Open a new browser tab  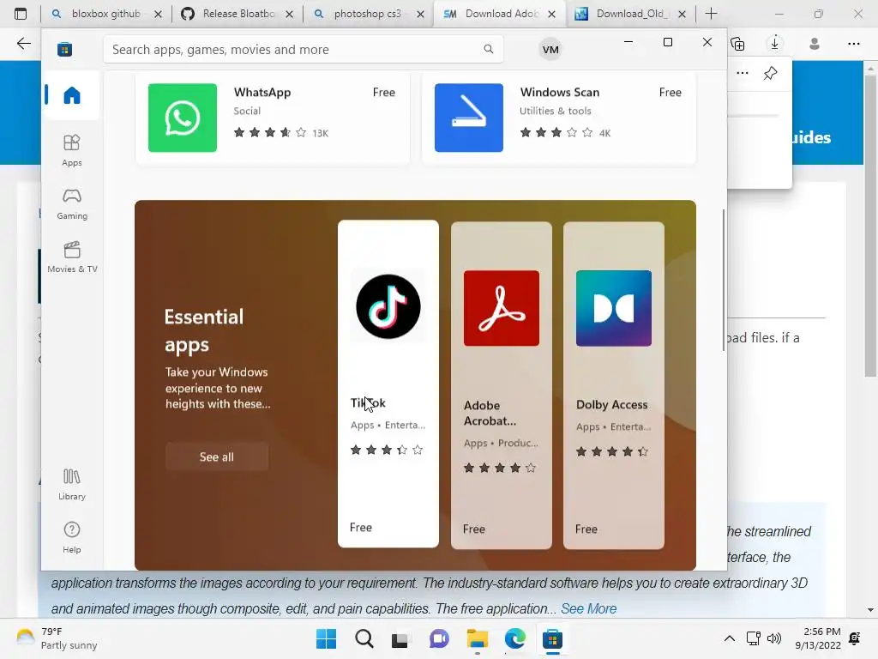(x=711, y=14)
